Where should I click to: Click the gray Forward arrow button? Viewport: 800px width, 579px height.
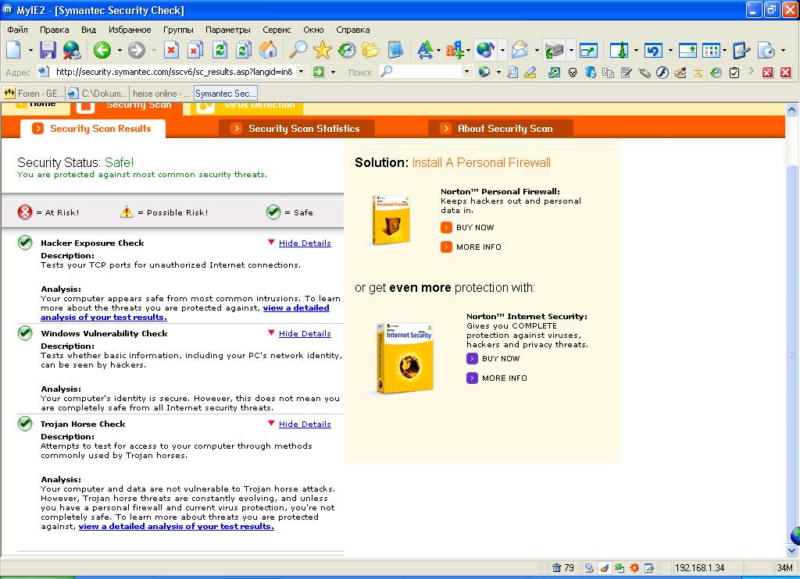pos(136,50)
